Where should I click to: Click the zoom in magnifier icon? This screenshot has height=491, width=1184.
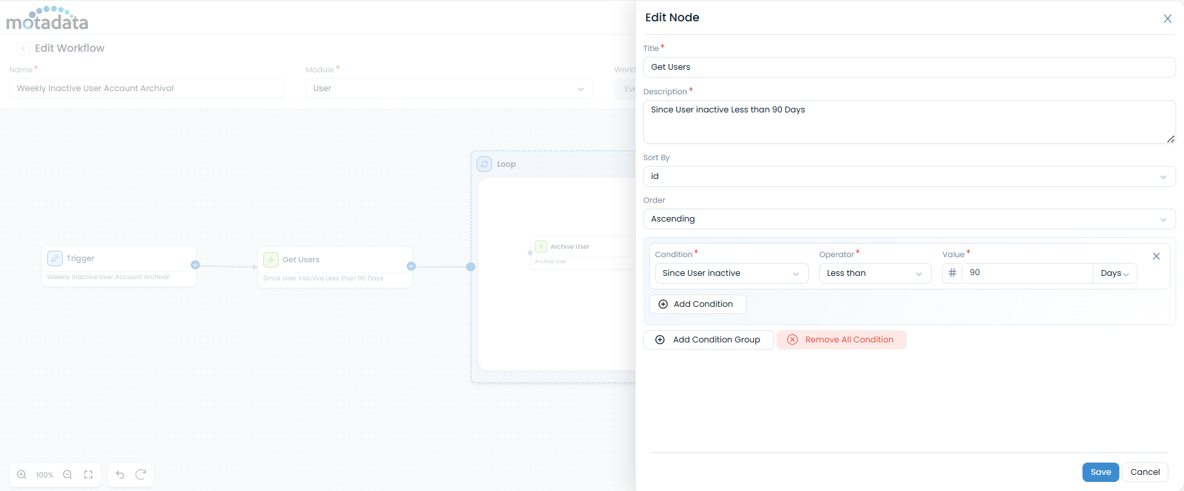pos(22,475)
